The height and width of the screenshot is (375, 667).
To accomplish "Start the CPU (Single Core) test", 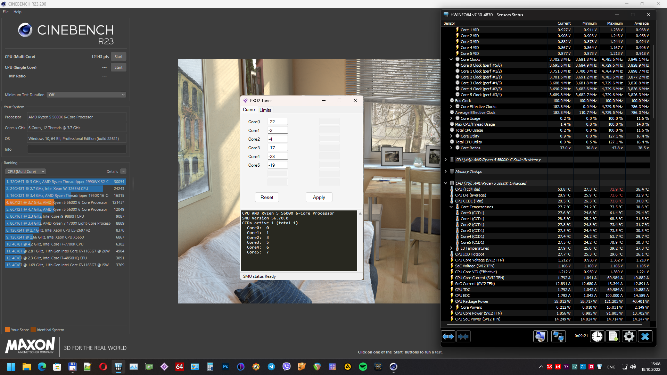I will 118,67.
